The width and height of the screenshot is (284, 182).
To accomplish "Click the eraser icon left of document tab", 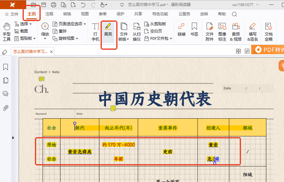I will click(x=5, y=52).
